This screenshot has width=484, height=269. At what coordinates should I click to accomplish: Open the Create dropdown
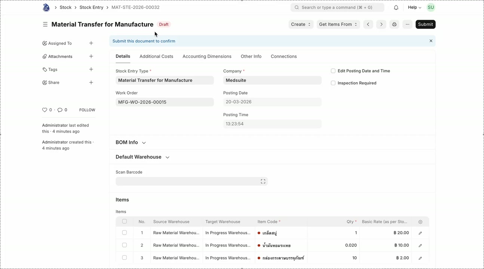click(x=301, y=24)
